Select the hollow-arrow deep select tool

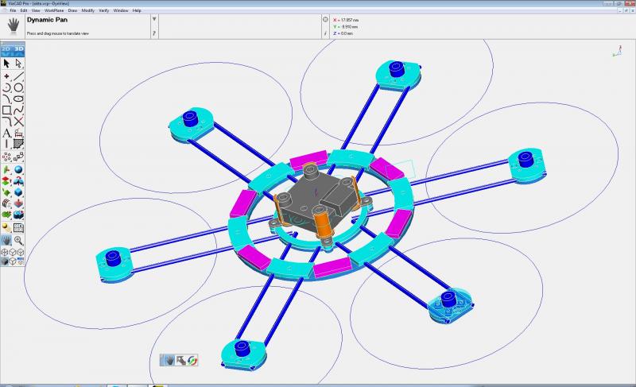pyautogui.click(x=18, y=64)
